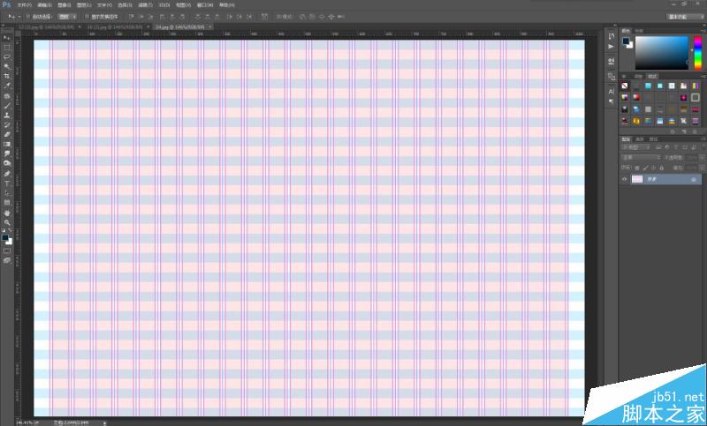
Task: Select the Horizontal Type tool
Action: pyautogui.click(x=7, y=183)
